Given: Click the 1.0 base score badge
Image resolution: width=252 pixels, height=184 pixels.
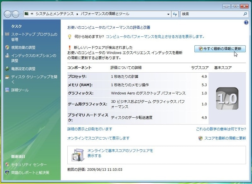Looking at the screenshot, I should point(227,99).
